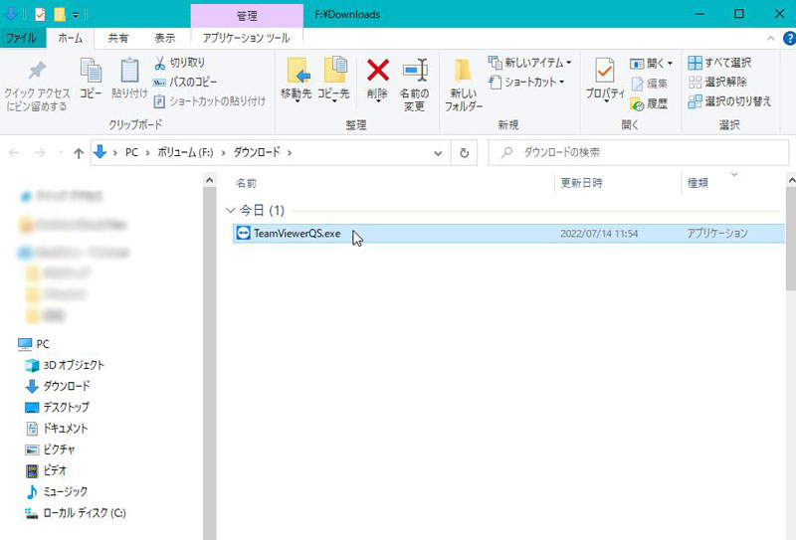Viewport: 796px width, 540px height.
Task: Open Desktop (デスクトップ) in the navigation pane
Action: pos(66,407)
